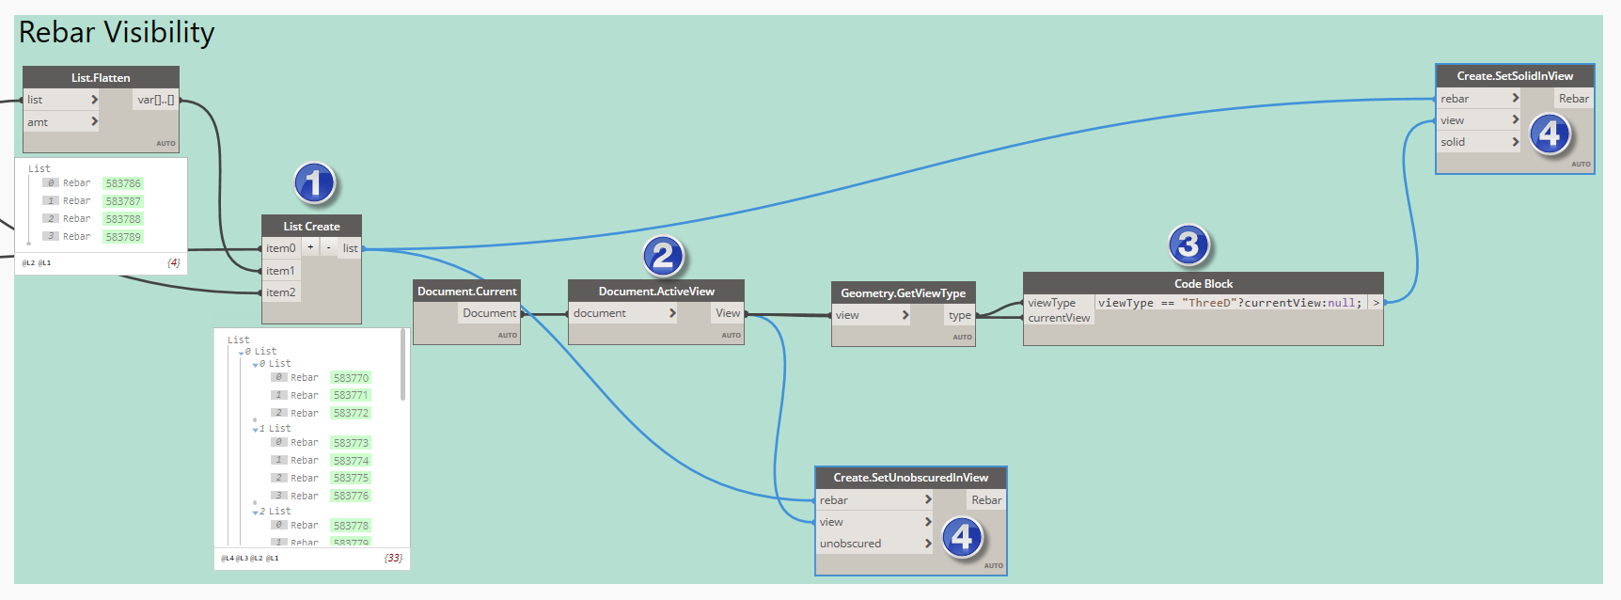Viewport: 1621px width, 600px height.
Task: Open the document port chevron on Document.ActiveView
Action: [672, 313]
